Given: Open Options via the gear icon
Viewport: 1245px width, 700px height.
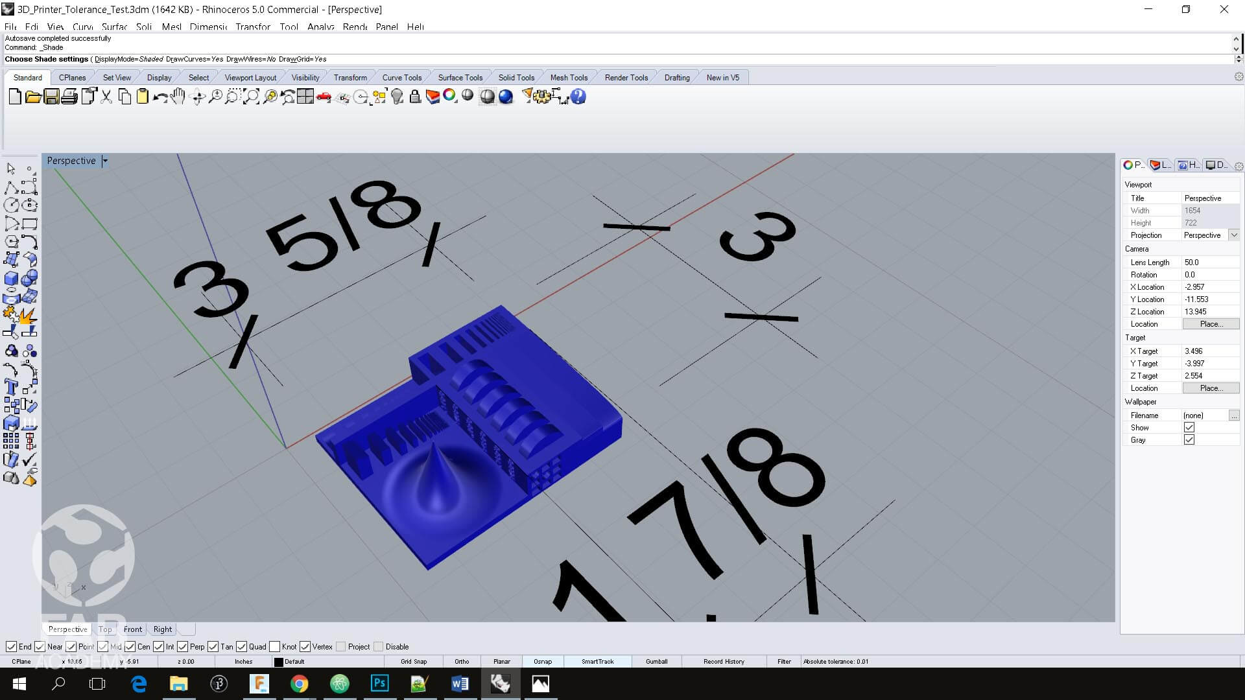Looking at the screenshot, I should point(542,97).
